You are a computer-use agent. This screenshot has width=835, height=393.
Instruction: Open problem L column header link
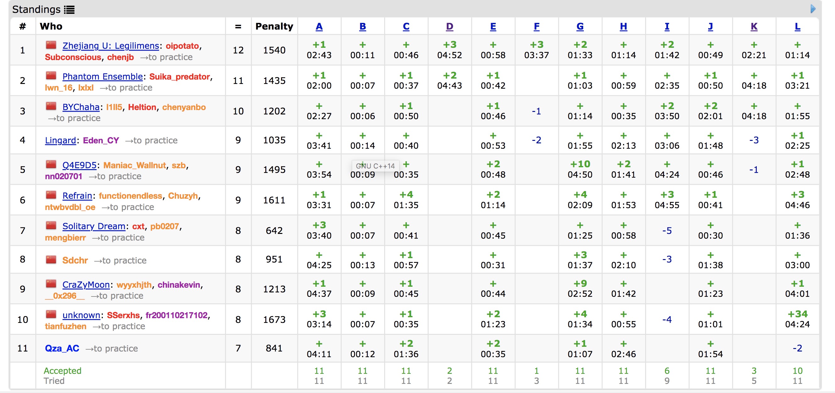797,26
